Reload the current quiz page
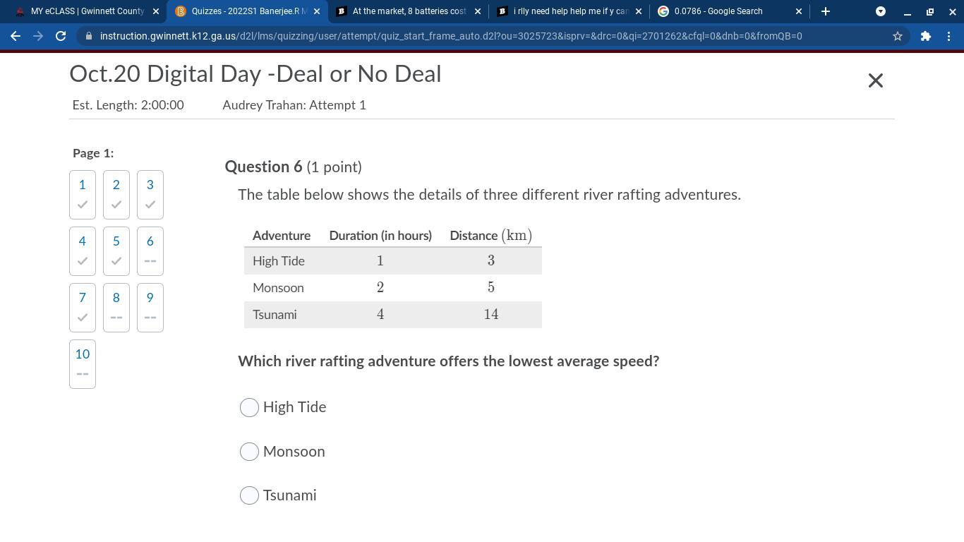 click(61, 36)
